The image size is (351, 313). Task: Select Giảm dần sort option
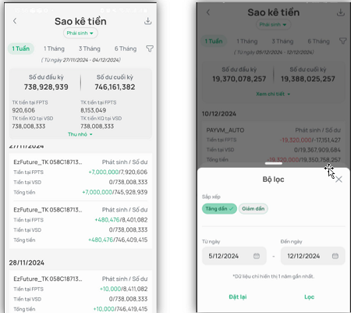(x=253, y=208)
